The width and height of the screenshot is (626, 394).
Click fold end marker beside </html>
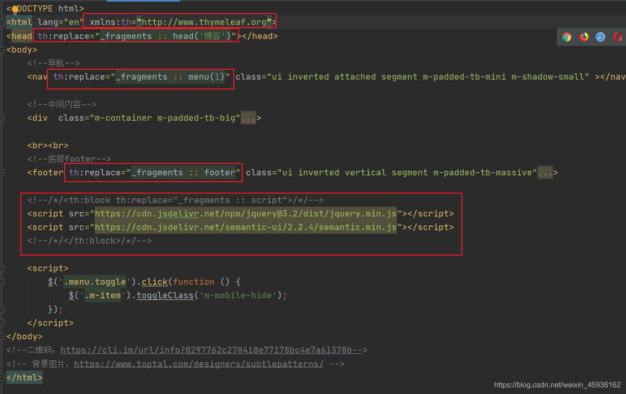click(x=3, y=377)
